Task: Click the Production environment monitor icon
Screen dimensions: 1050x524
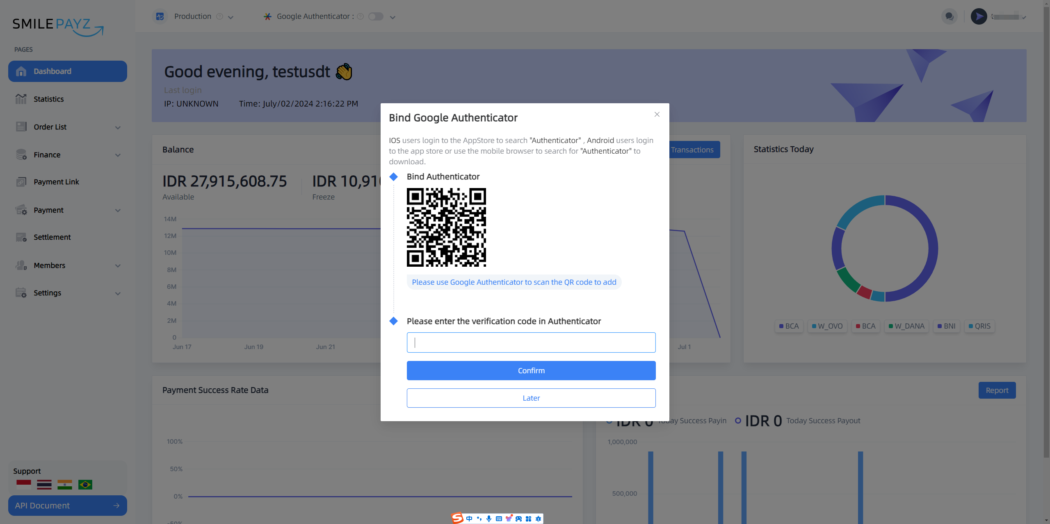Action: tap(160, 16)
